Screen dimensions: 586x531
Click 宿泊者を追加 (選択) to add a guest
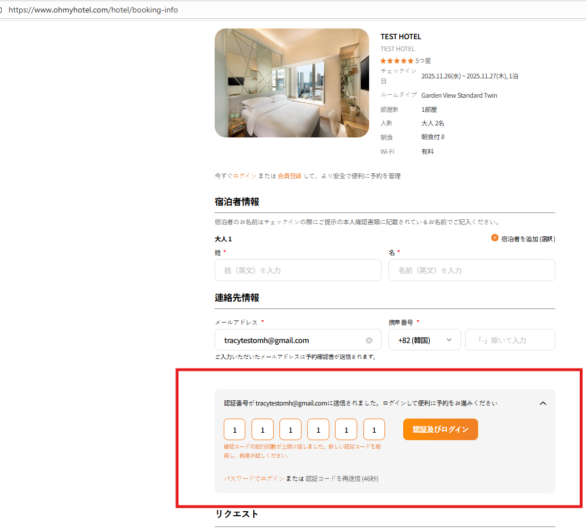(x=528, y=239)
